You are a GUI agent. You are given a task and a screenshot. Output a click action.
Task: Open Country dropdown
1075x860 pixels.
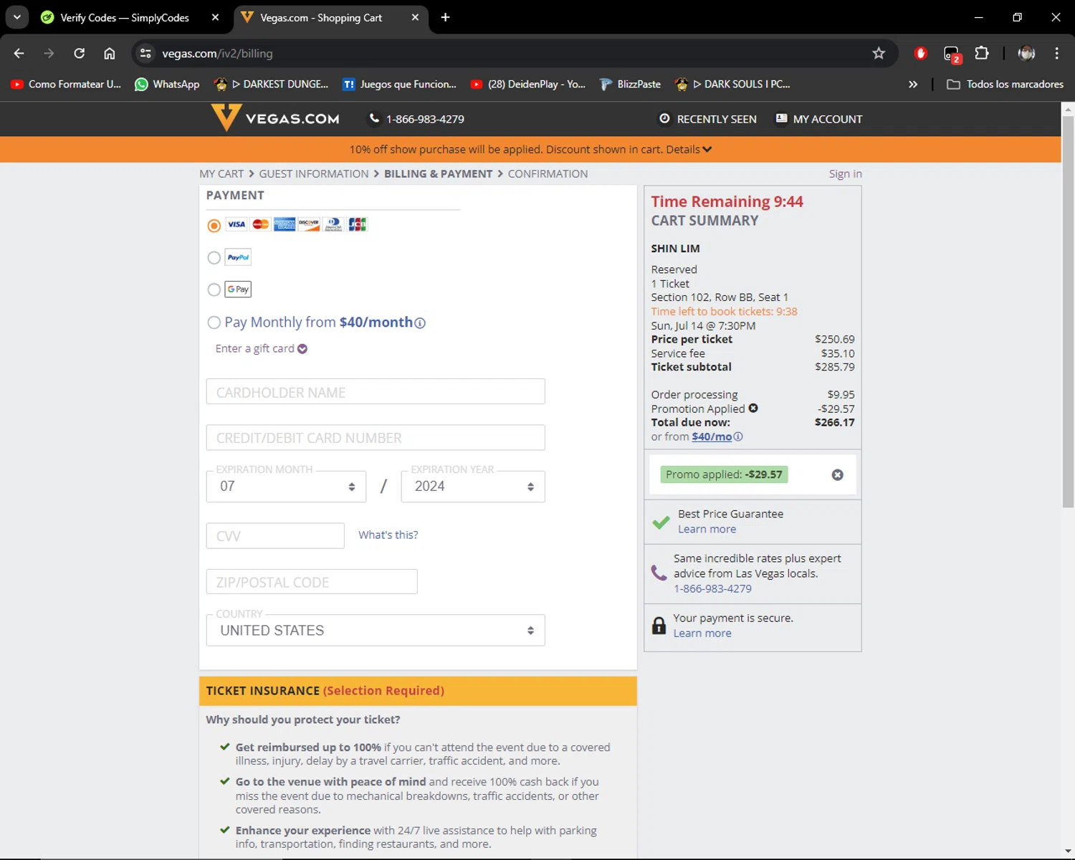click(x=376, y=631)
